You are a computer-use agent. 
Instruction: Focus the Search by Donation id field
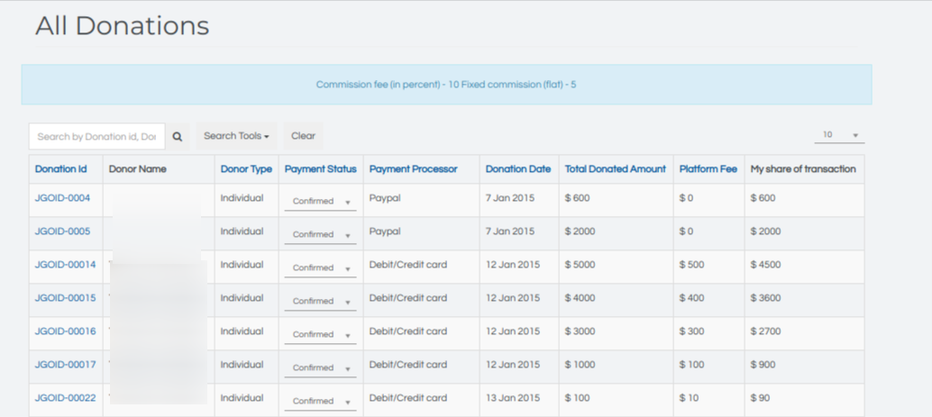[x=97, y=137]
